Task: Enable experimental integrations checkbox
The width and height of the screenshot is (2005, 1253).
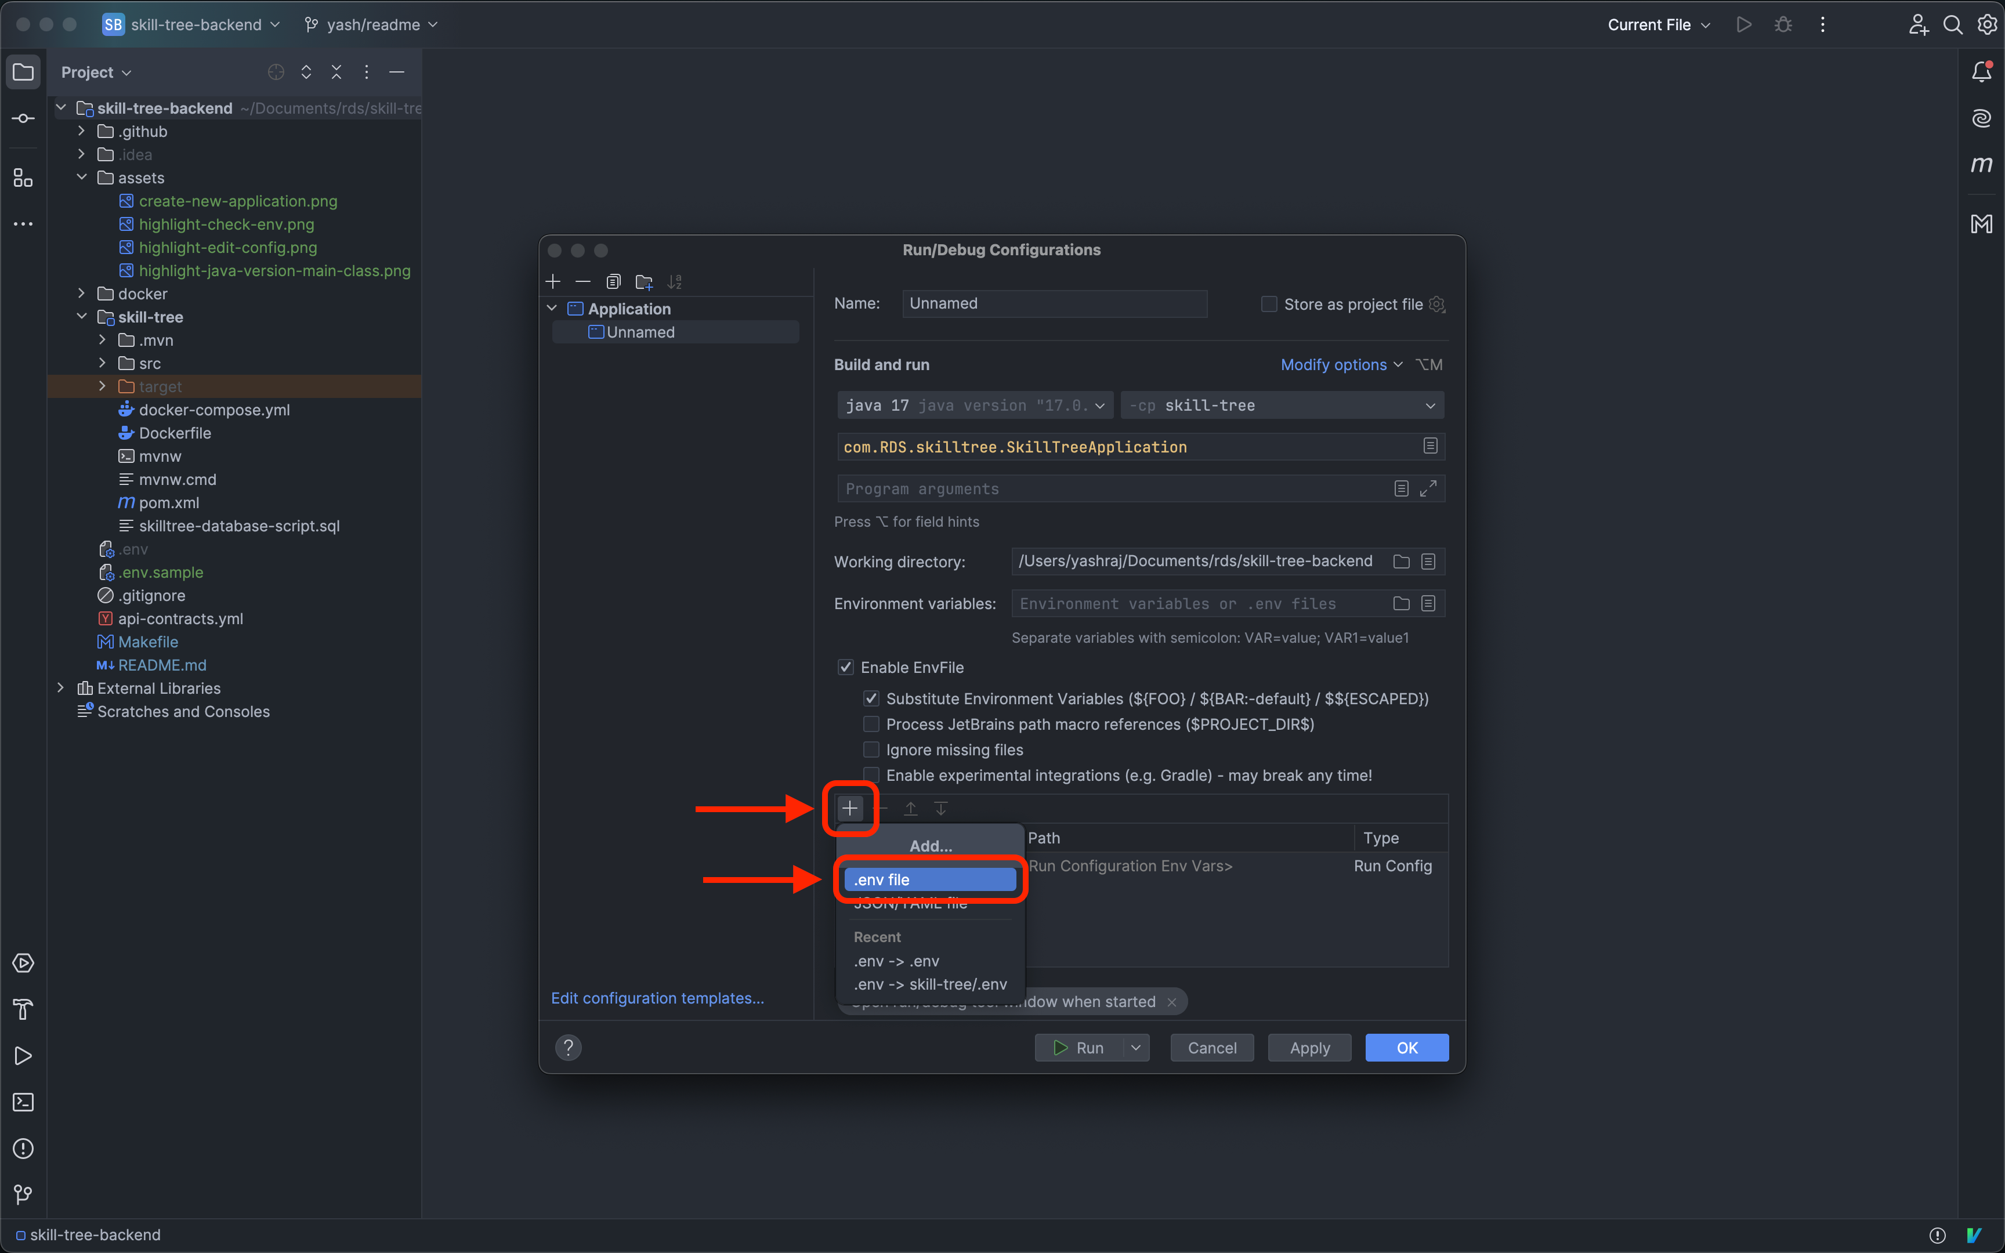Action: [871, 776]
